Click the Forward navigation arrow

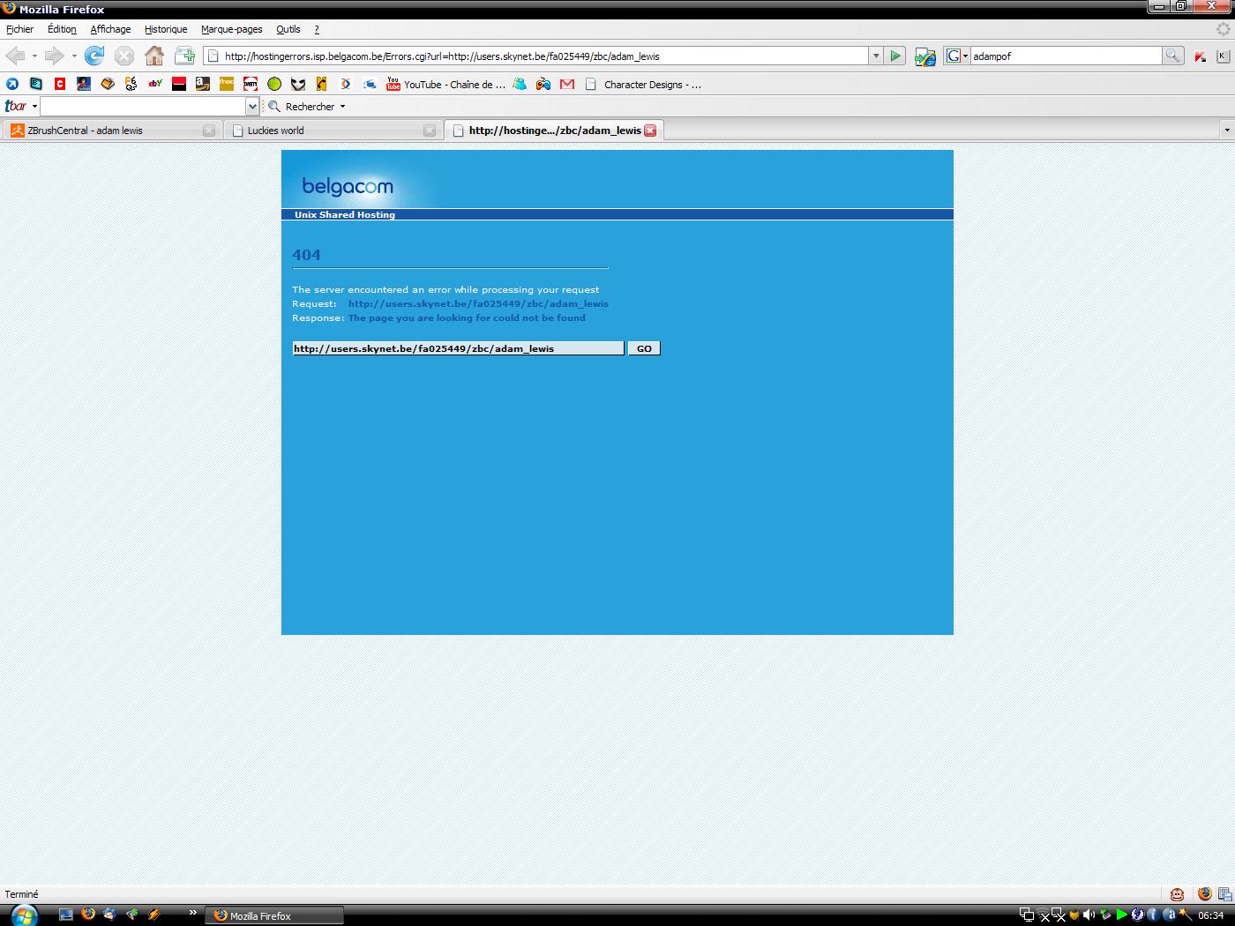[x=55, y=56]
